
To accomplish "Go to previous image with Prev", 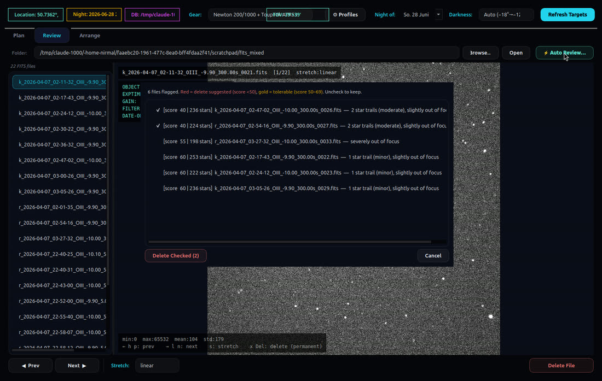I will pos(30,365).
